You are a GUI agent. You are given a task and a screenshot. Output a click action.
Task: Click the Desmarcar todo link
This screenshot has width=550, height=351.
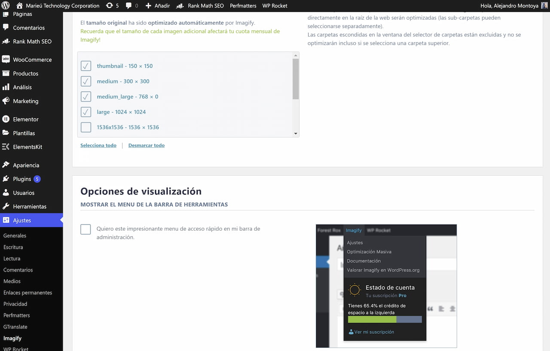click(147, 146)
